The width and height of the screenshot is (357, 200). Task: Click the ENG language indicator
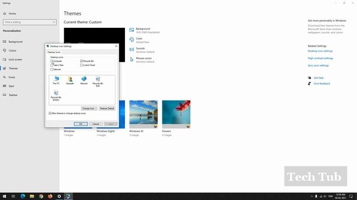[331, 196]
